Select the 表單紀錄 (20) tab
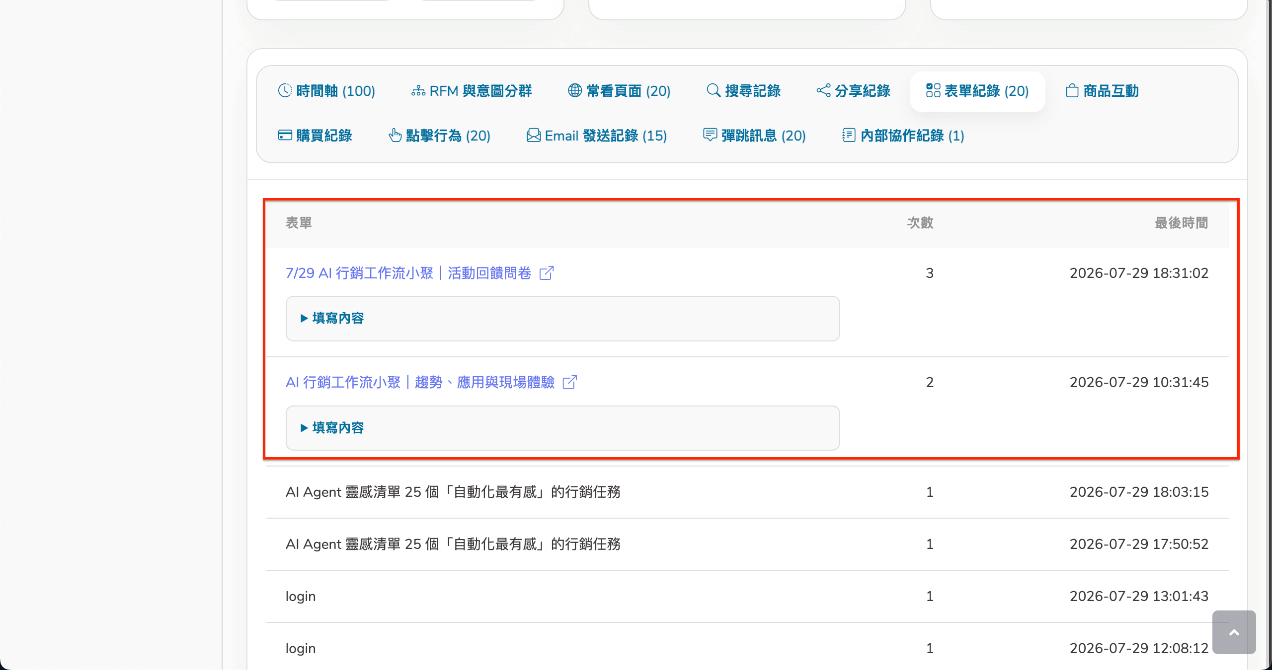Image resolution: width=1272 pixels, height=670 pixels. (977, 91)
